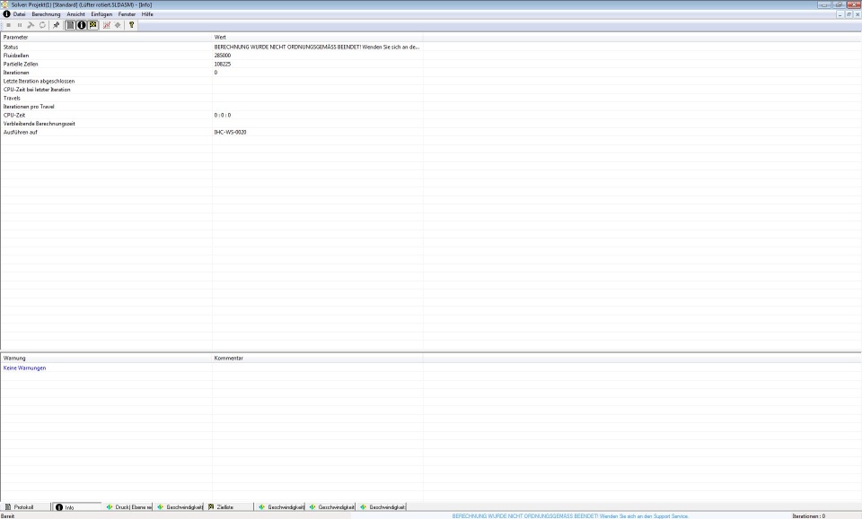862x519 pixels.
Task: Select the Iterationen row label
Action: coord(16,73)
